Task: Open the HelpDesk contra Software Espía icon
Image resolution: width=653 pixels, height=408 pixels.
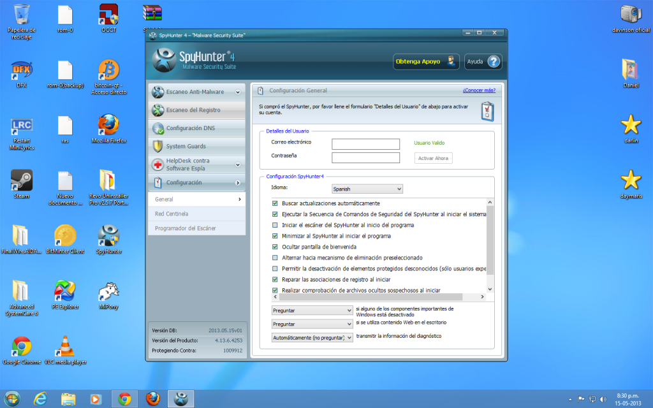Action: pos(158,165)
